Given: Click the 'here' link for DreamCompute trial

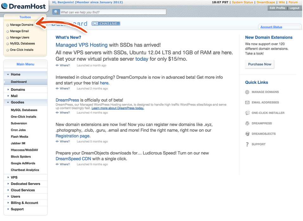Looking at the screenshot, I should (x=104, y=83).
